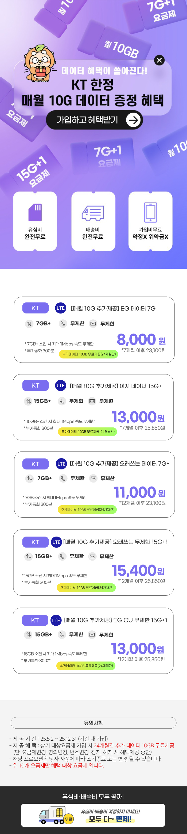Click the 가입하고 혜택받기 button
Screen dimensions: 187x834
95,120
